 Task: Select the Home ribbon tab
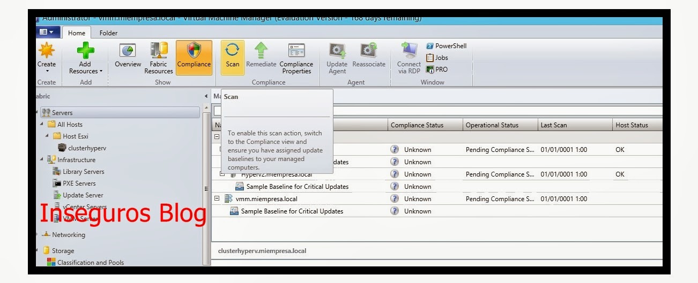coord(77,33)
